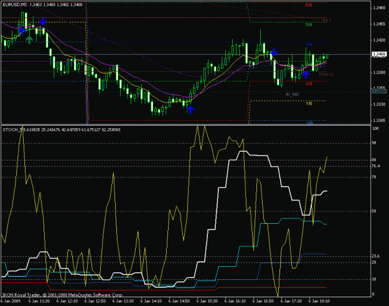Click the 6 Jan 16:10 time label
Screen dimensions: 389x306
point(235,301)
